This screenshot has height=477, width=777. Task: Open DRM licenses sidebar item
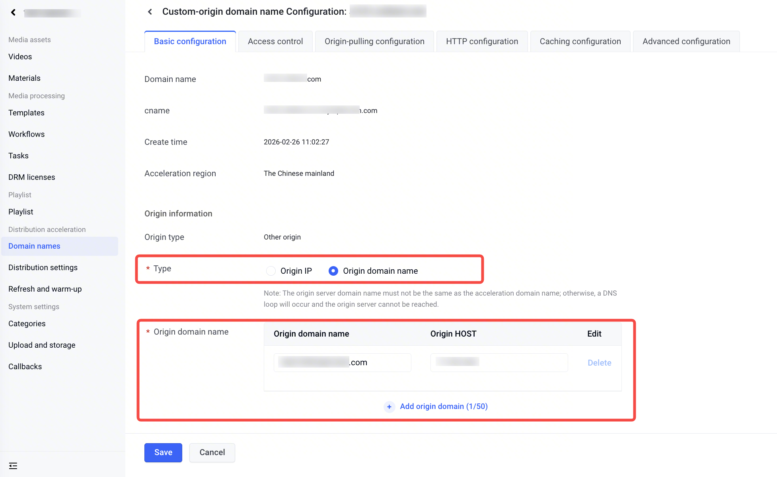[32, 177]
